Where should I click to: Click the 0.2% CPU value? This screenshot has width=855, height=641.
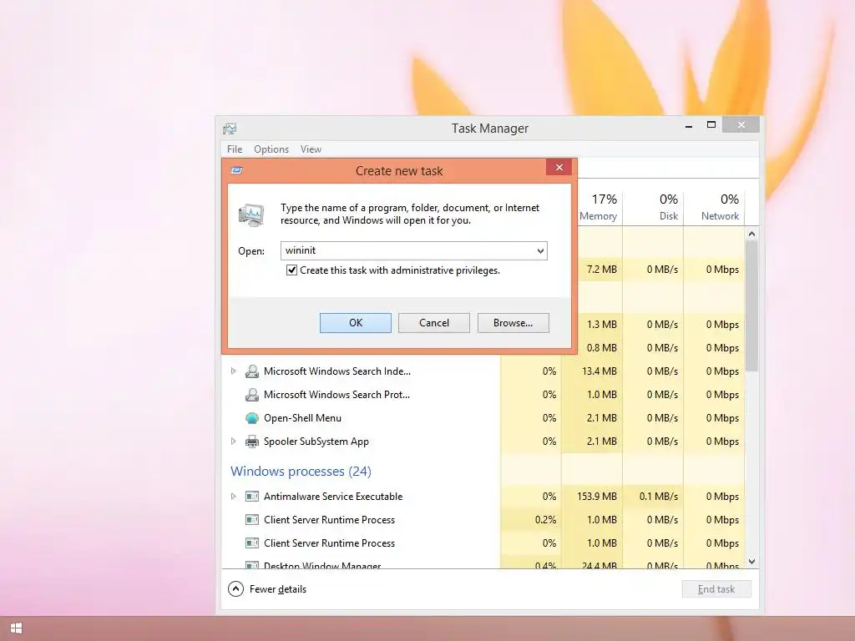tap(545, 520)
